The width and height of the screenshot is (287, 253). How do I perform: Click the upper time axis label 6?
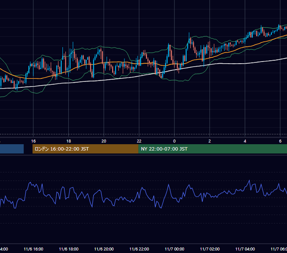(x=280, y=141)
